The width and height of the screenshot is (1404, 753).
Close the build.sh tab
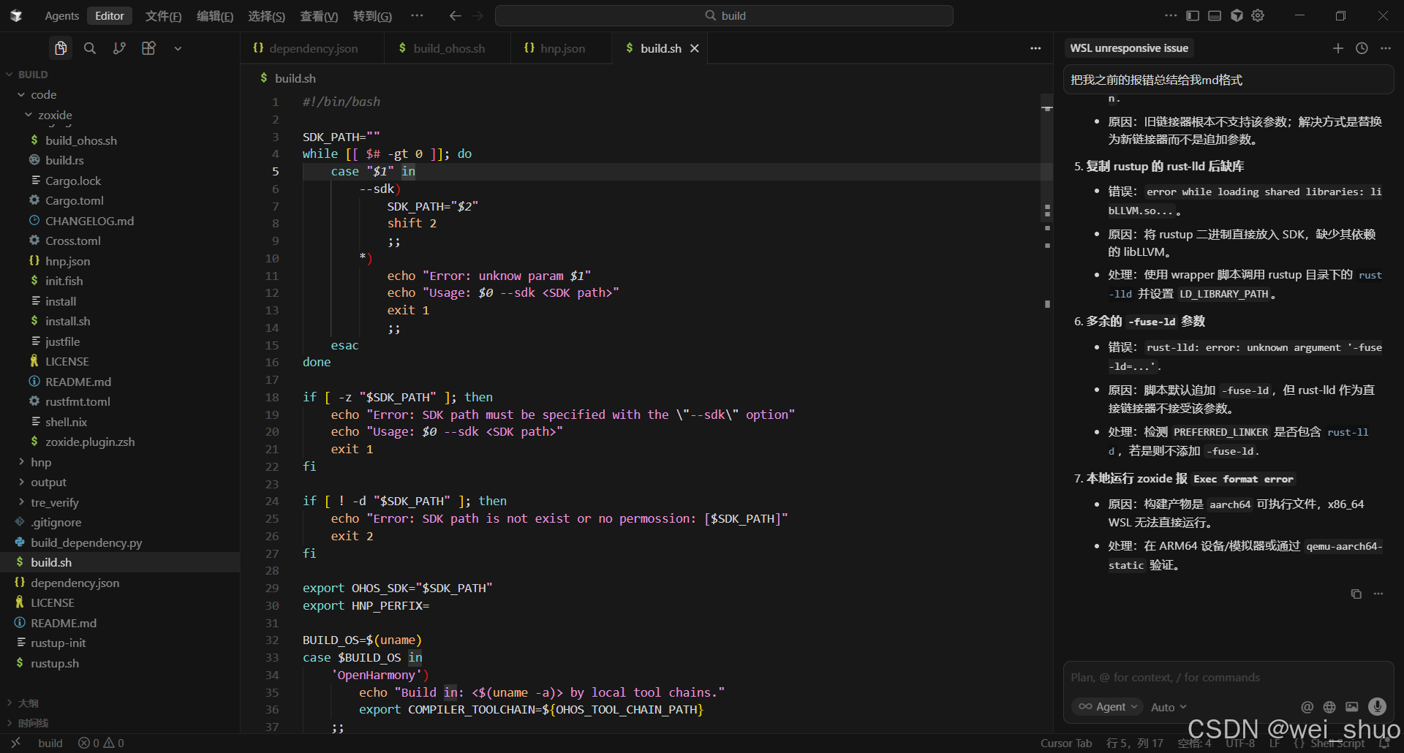coord(695,48)
